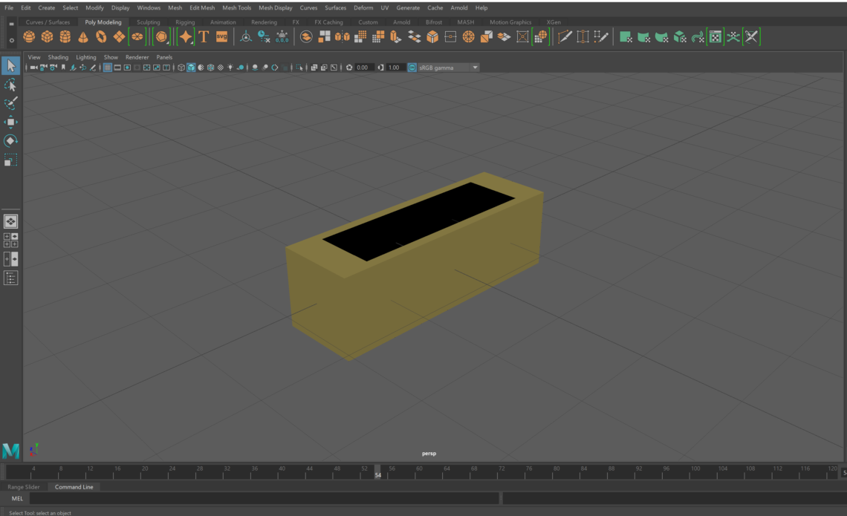
Task: Open the panel Shading menu
Action: coord(58,57)
